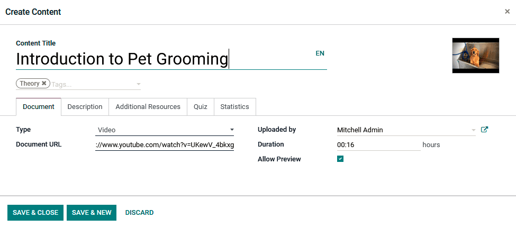Viewport: 516px width, 227px height.
Task: Discard the content changes
Action: tap(139, 213)
